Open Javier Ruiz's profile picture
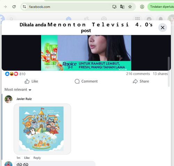The image size is (174, 166). (8, 99)
